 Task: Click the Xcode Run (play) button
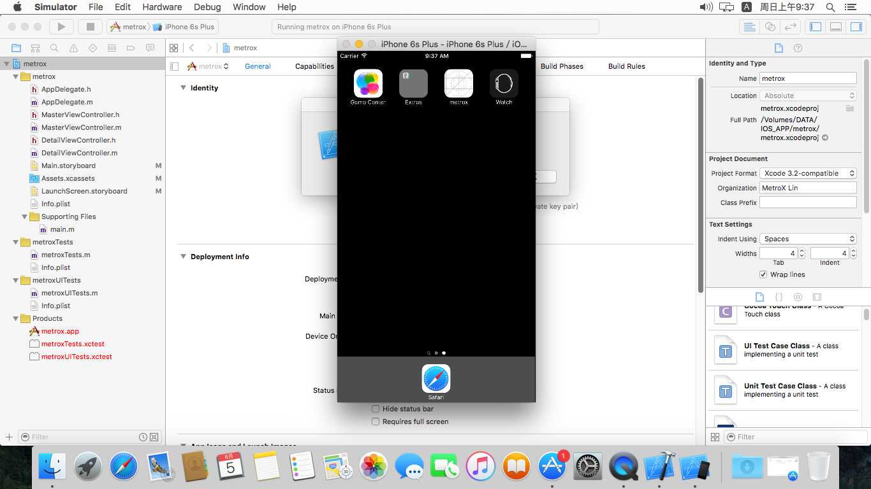(x=61, y=27)
